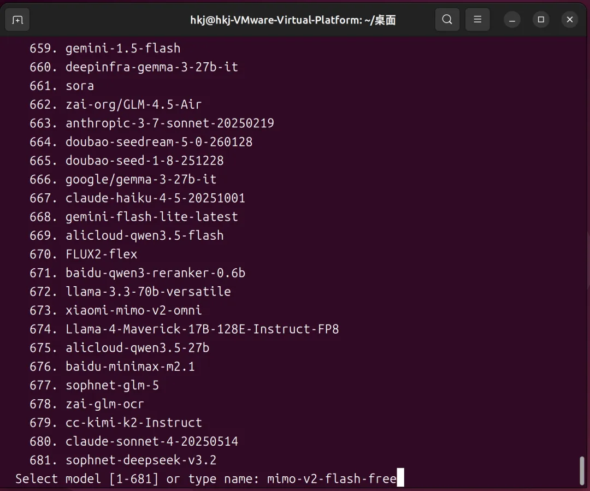Click the entry alicloud-qwen3.5-flash
The width and height of the screenshot is (590, 491).
click(x=144, y=236)
